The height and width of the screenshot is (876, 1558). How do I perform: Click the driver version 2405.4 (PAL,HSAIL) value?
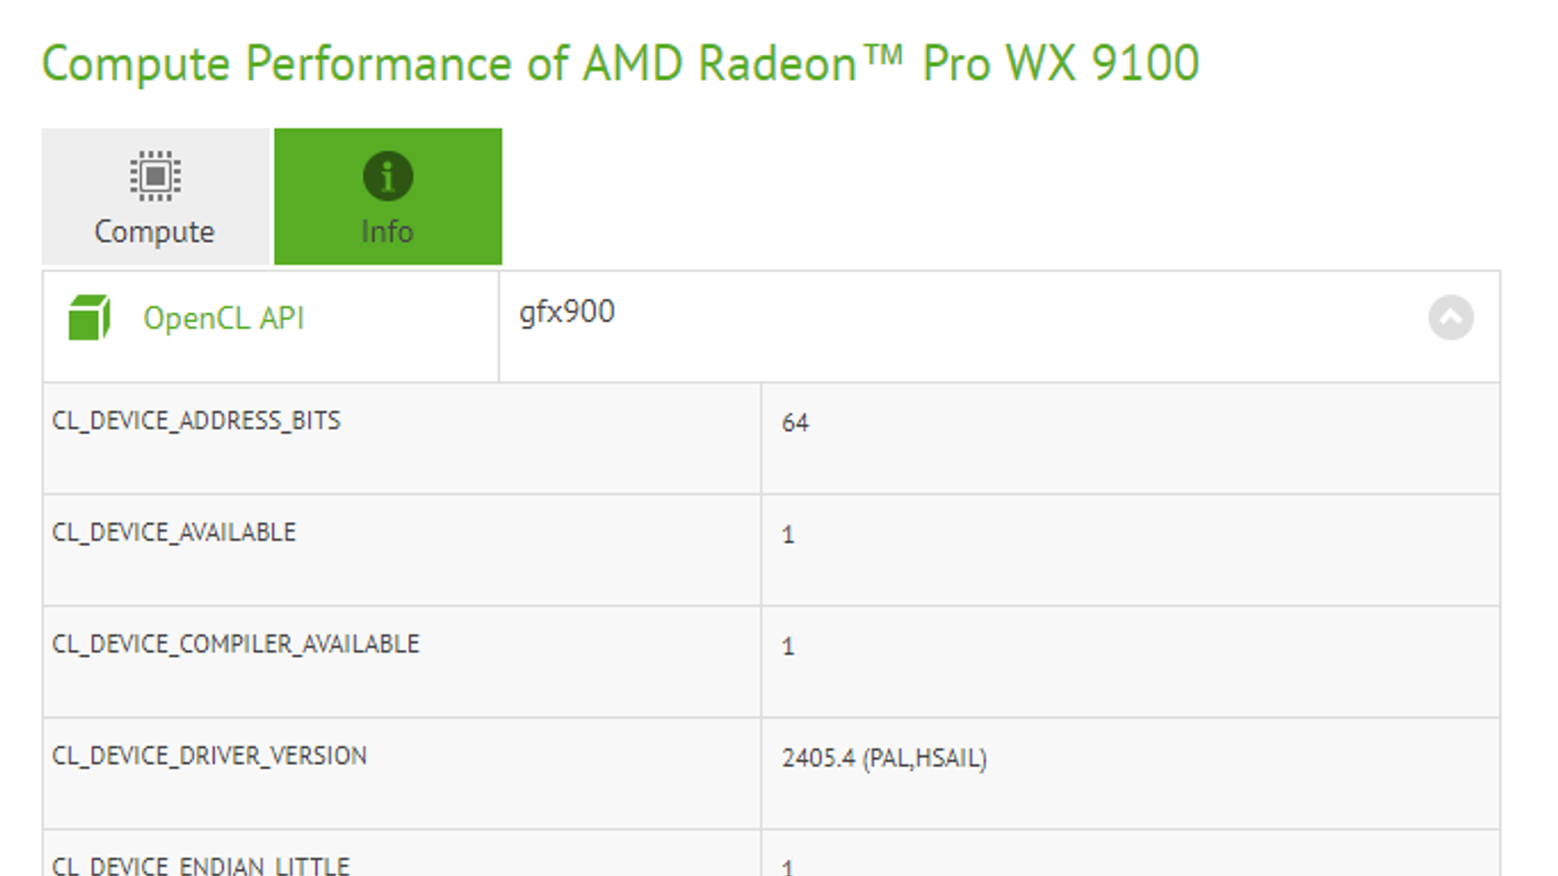[x=883, y=758]
